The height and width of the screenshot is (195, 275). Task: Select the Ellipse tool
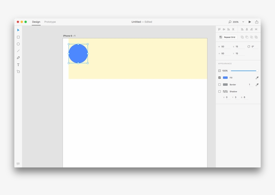click(x=18, y=44)
